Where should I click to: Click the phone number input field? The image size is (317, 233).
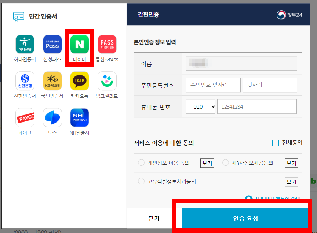coord(257,106)
